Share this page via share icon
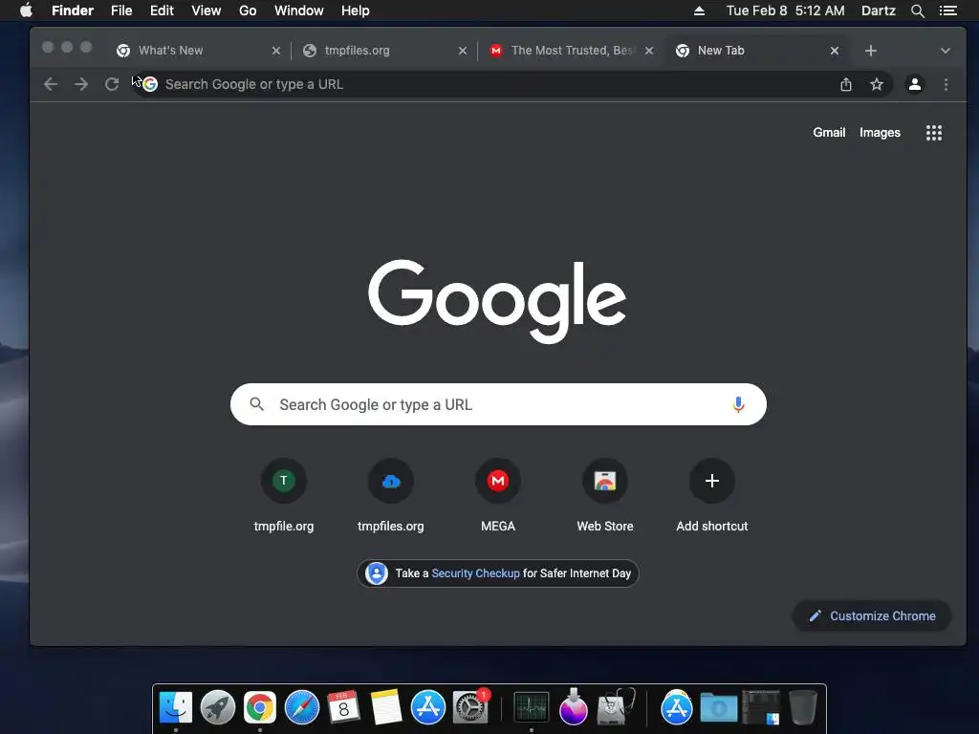 pyautogui.click(x=846, y=84)
